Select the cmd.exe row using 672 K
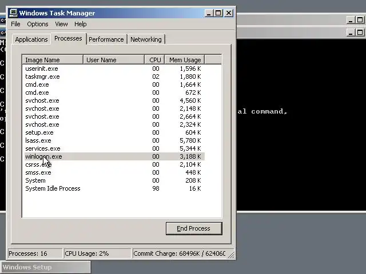Image resolution: width=366 pixels, height=274 pixels. pyautogui.click(x=114, y=92)
